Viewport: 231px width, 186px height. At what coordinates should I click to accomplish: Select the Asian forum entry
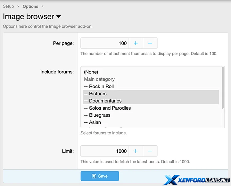point(93,122)
